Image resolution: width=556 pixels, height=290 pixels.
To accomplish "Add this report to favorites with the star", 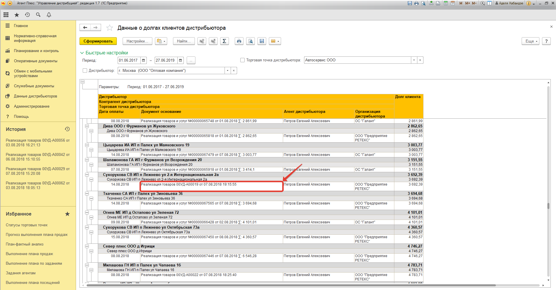I will [110, 28].
